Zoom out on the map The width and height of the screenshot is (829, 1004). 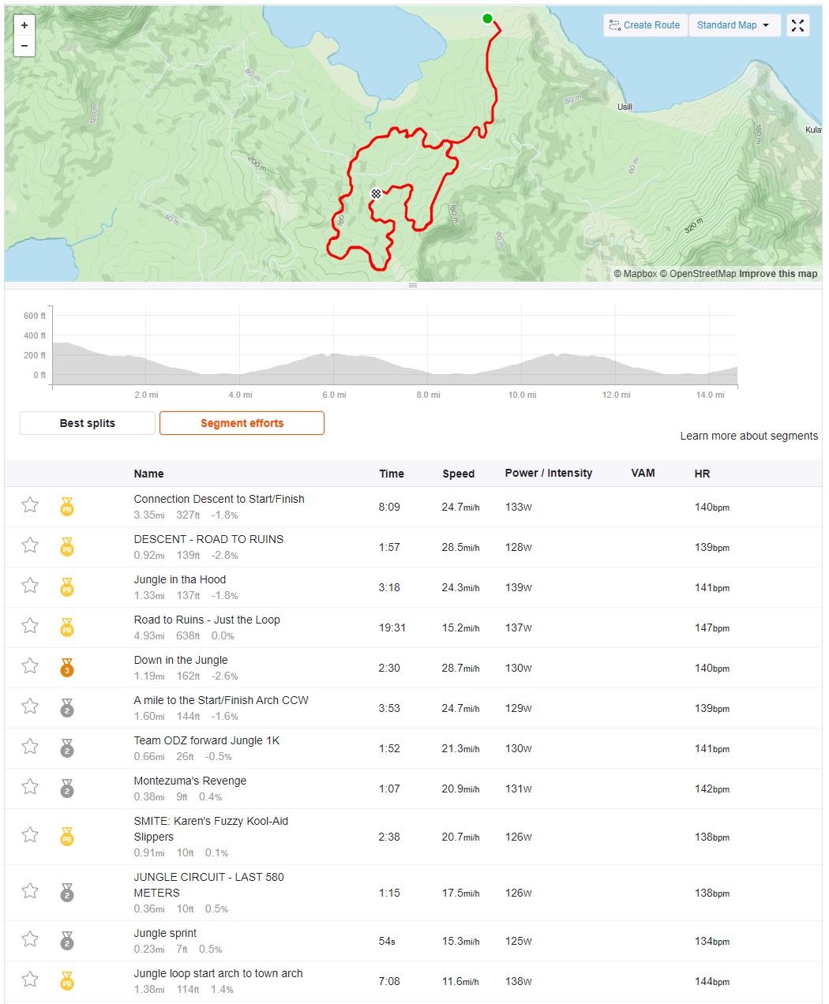[24, 46]
